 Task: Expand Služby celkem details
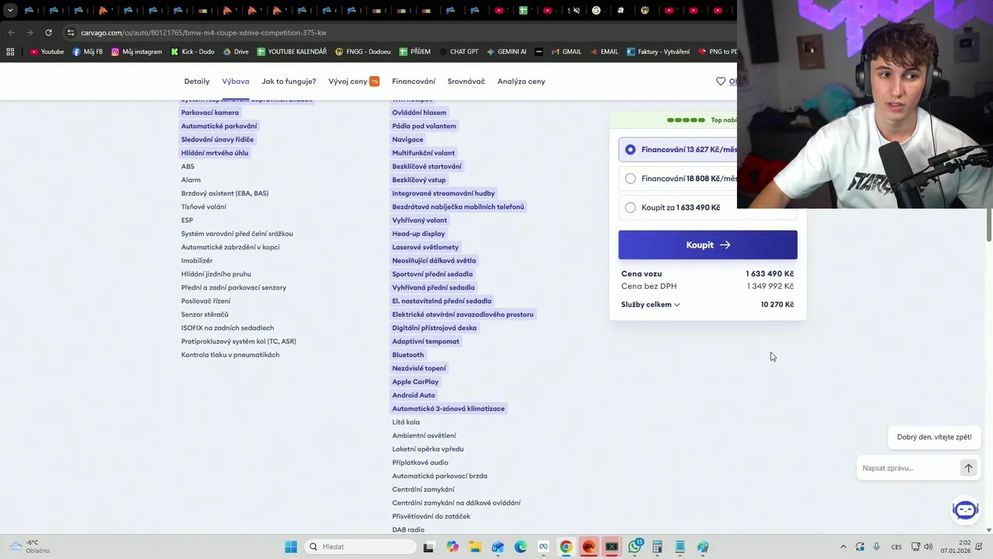coord(651,304)
